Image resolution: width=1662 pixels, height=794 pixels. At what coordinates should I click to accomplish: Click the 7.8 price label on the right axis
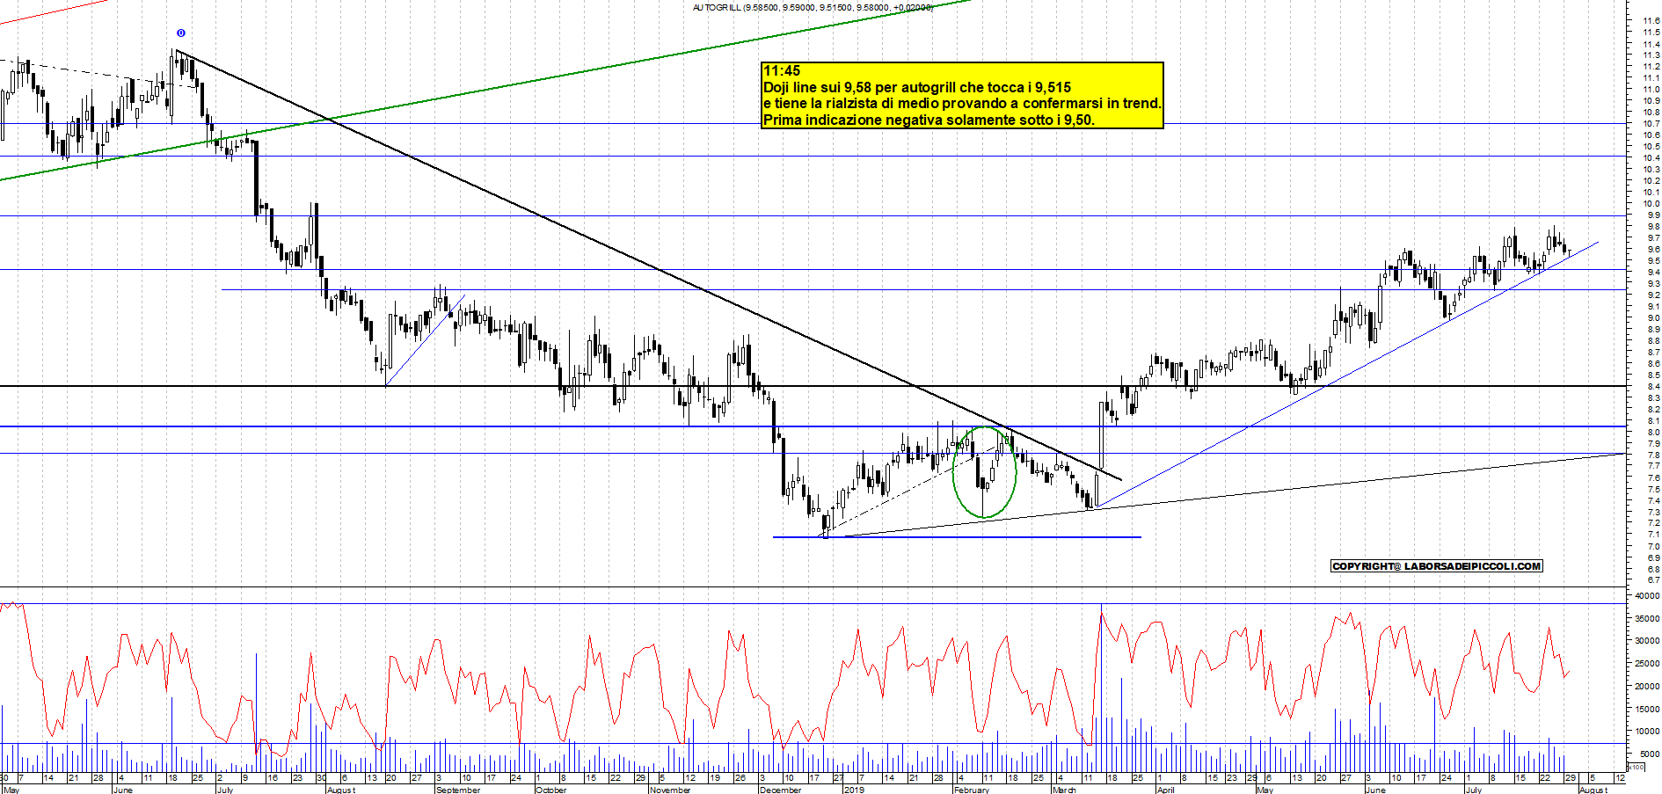1653,455
